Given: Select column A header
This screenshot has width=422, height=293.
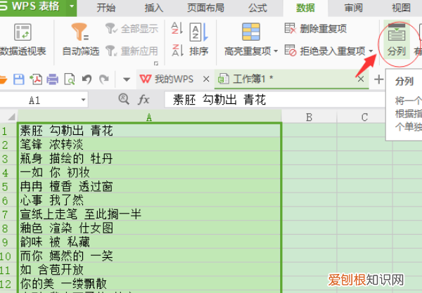Looking at the screenshot, I should [149, 117].
